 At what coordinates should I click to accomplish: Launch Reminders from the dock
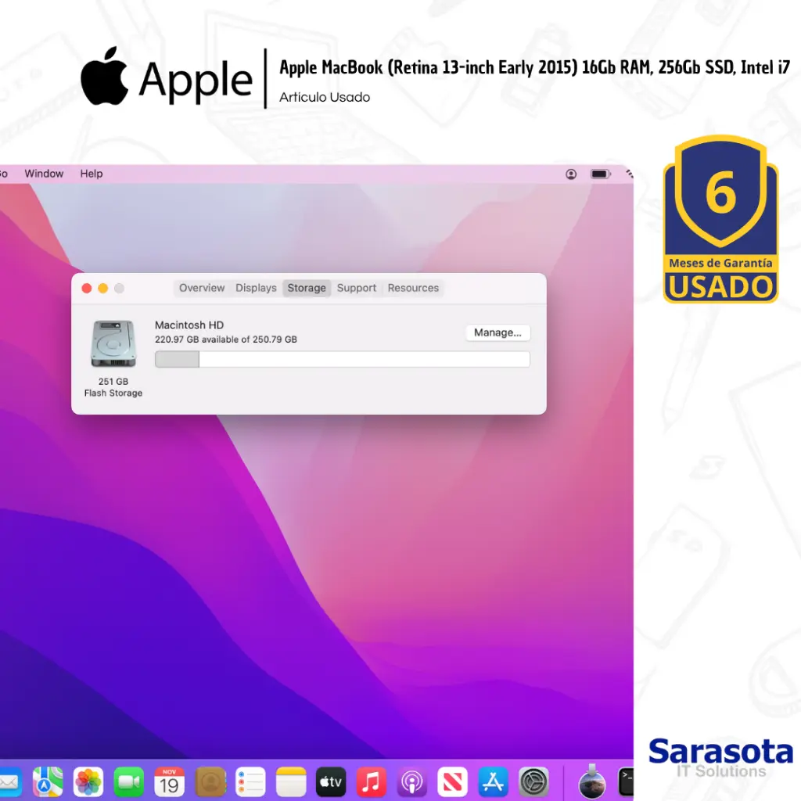[250, 781]
